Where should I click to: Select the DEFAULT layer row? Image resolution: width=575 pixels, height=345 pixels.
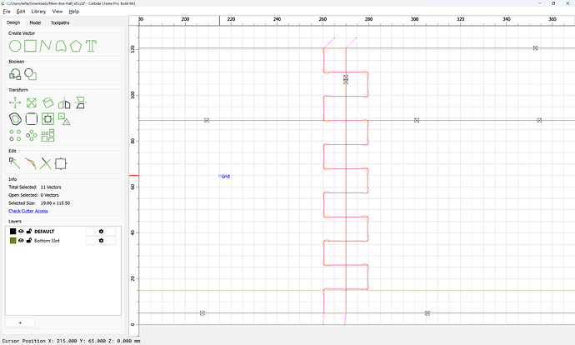click(63, 232)
